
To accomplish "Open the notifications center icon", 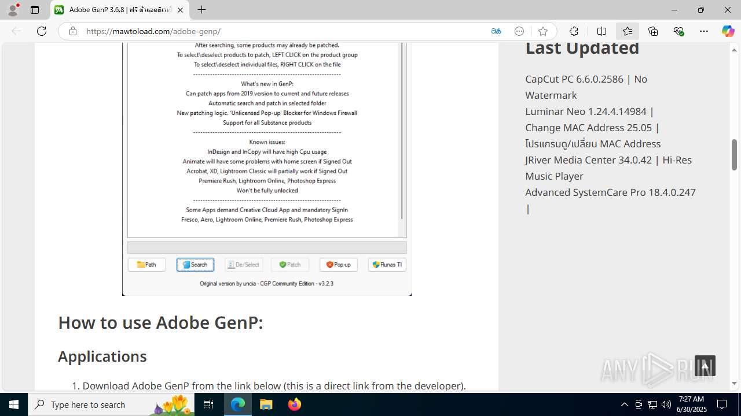I will coord(722,404).
